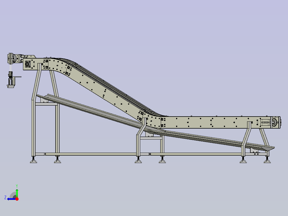This screenshot has height=216, width=288.
Task: Select the leftmost leveling foot of frame
Action: pos(33,160)
